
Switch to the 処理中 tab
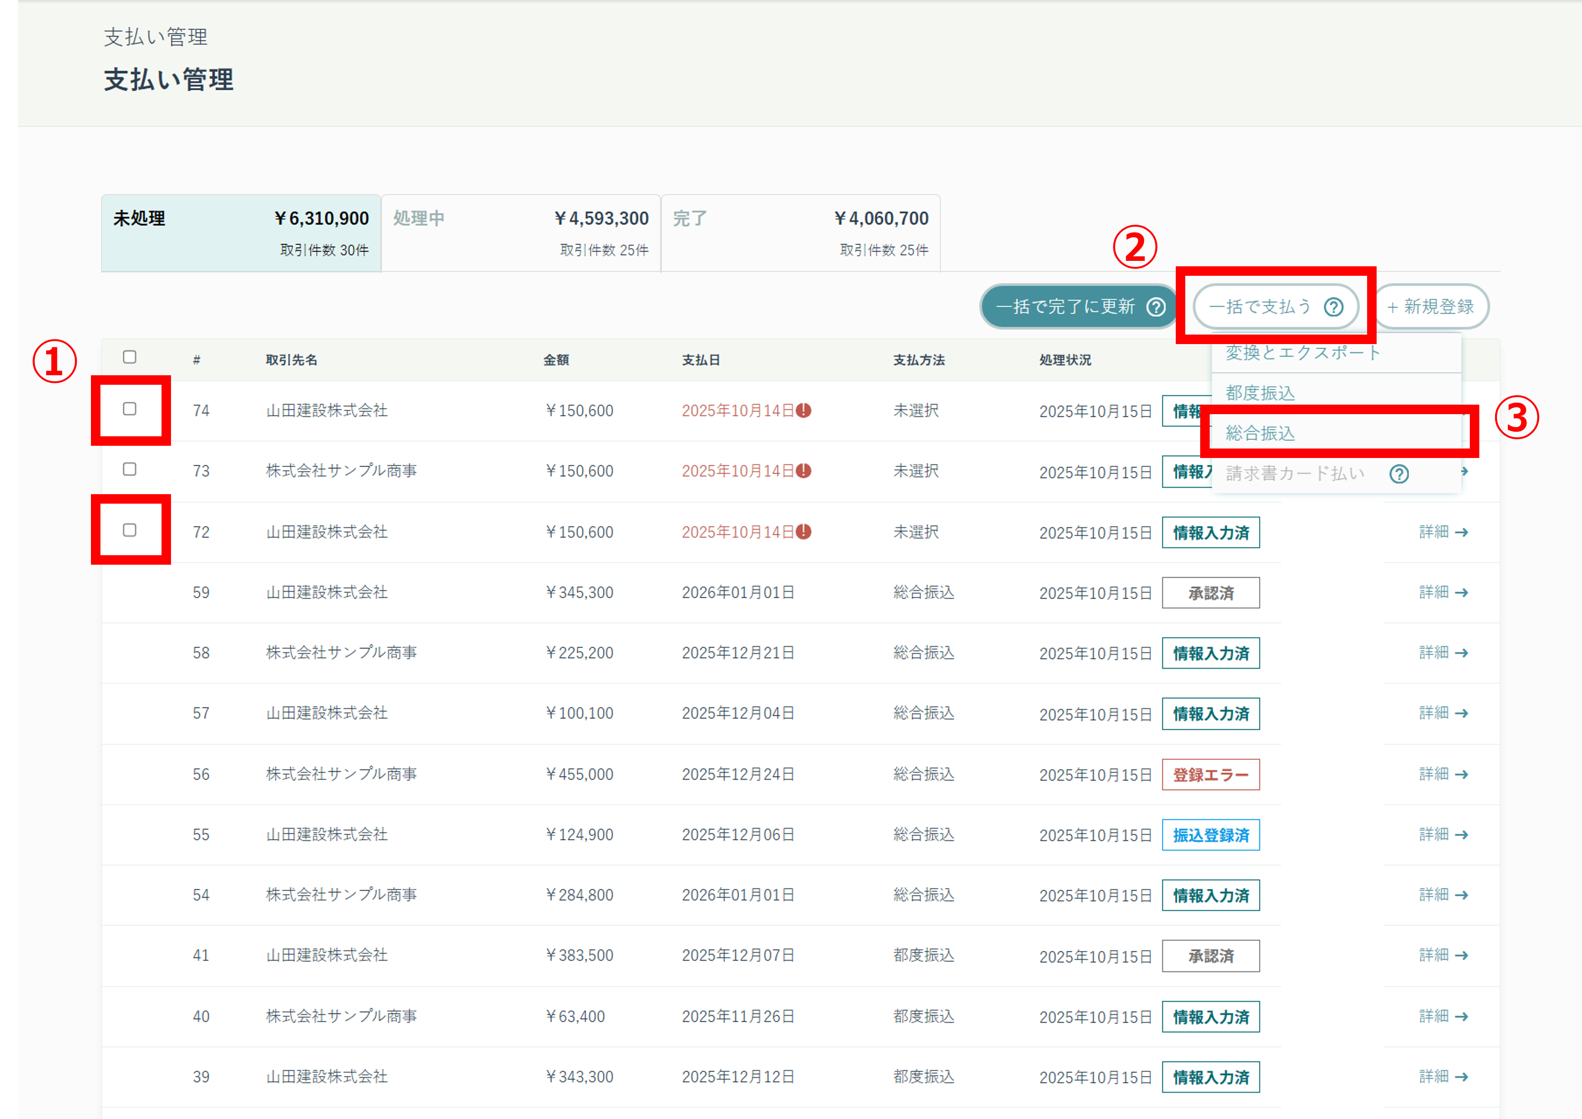point(521,233)
